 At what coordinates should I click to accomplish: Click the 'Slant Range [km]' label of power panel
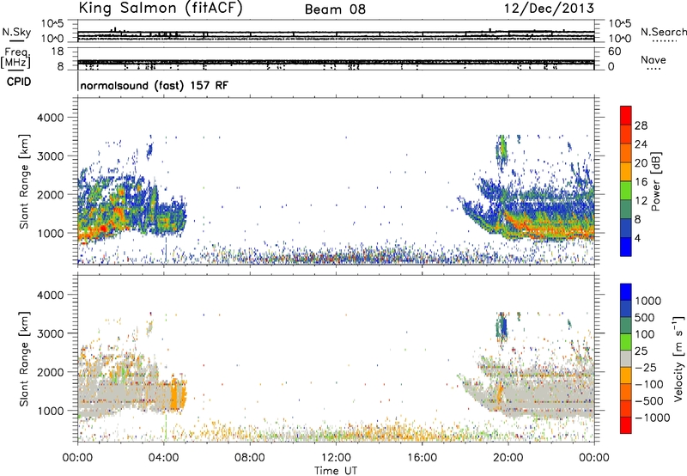24,181
